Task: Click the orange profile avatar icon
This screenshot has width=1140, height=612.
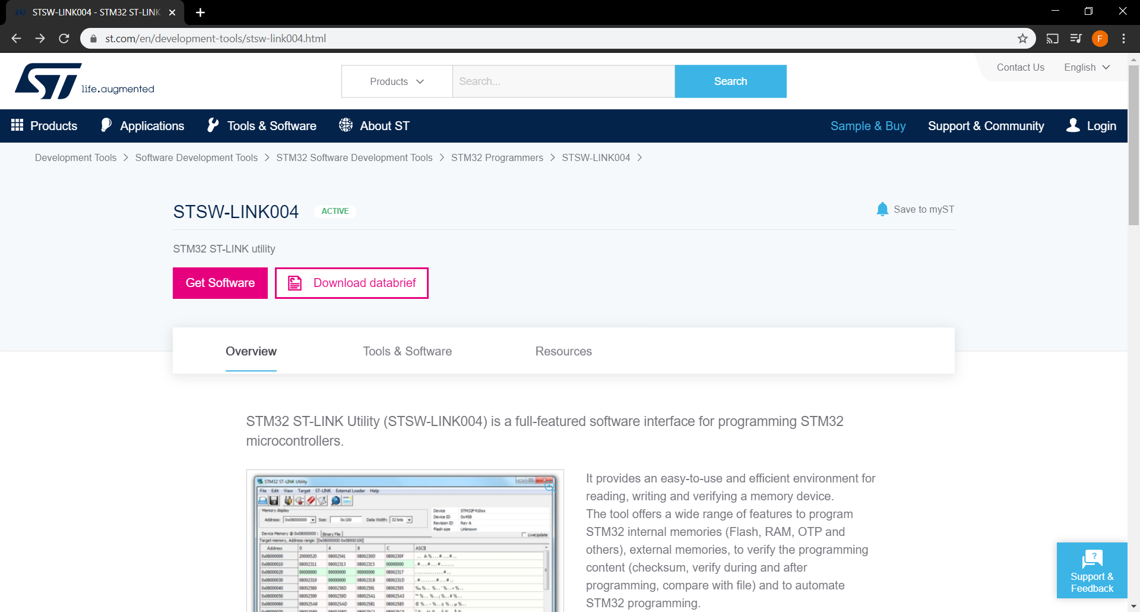Action: tap(1100, 39)
